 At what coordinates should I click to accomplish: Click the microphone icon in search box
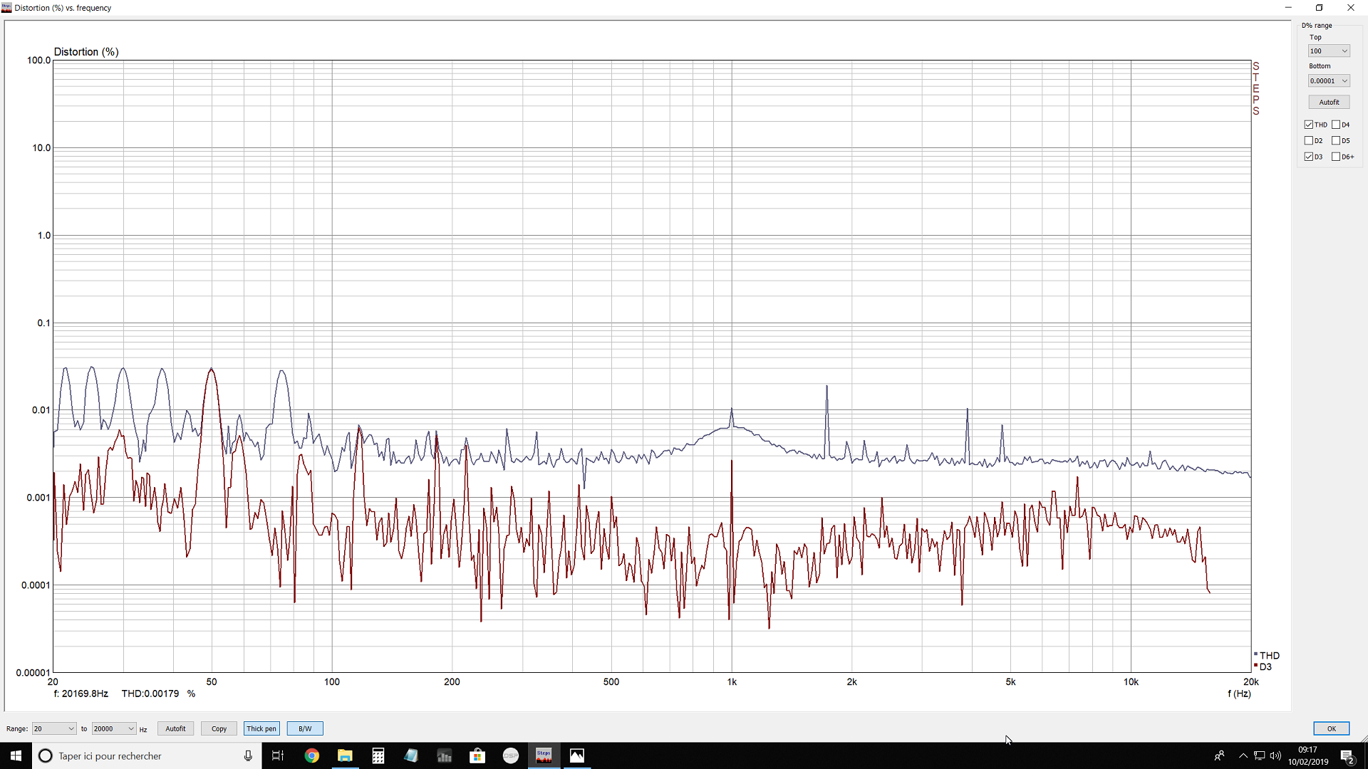[248, 755]
